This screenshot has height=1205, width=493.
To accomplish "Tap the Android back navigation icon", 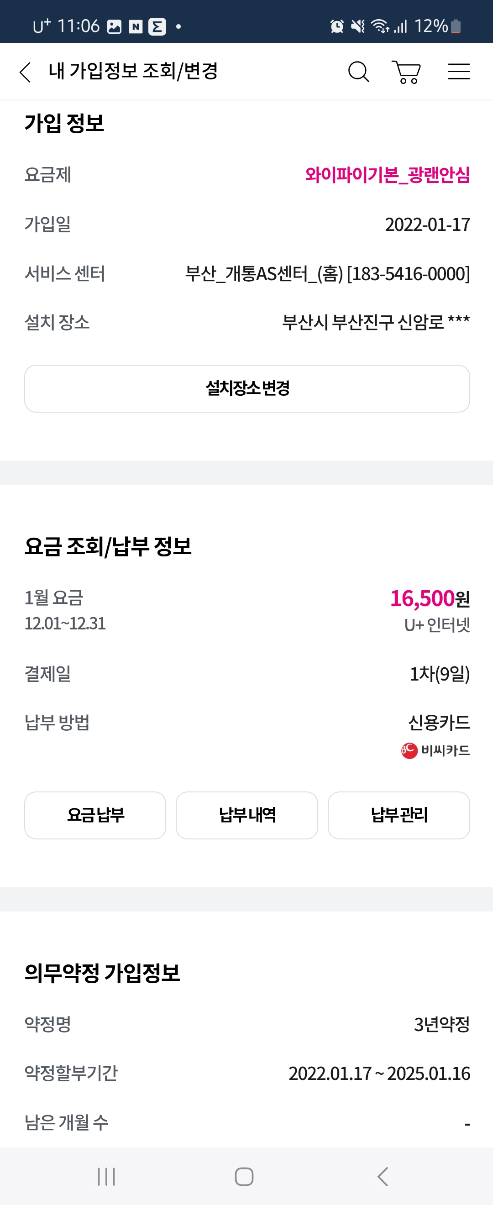I will pos(383,1176).
